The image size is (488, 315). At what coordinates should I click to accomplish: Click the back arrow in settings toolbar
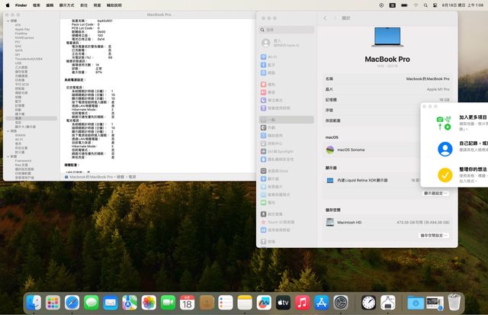coord(326,18)
